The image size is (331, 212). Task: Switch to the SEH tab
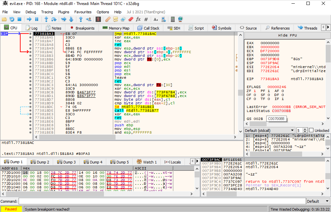[x=174, y=28]
